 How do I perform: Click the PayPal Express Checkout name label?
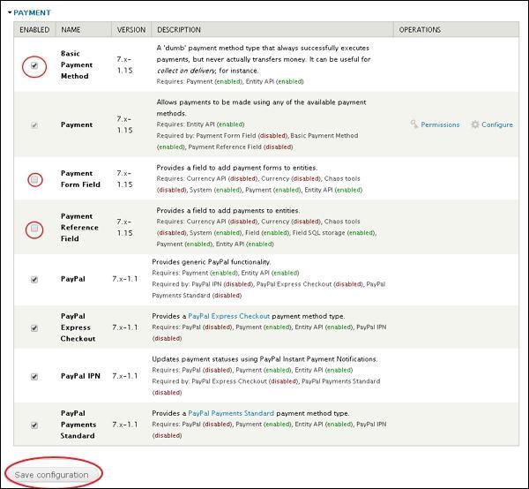pos(78,327)
